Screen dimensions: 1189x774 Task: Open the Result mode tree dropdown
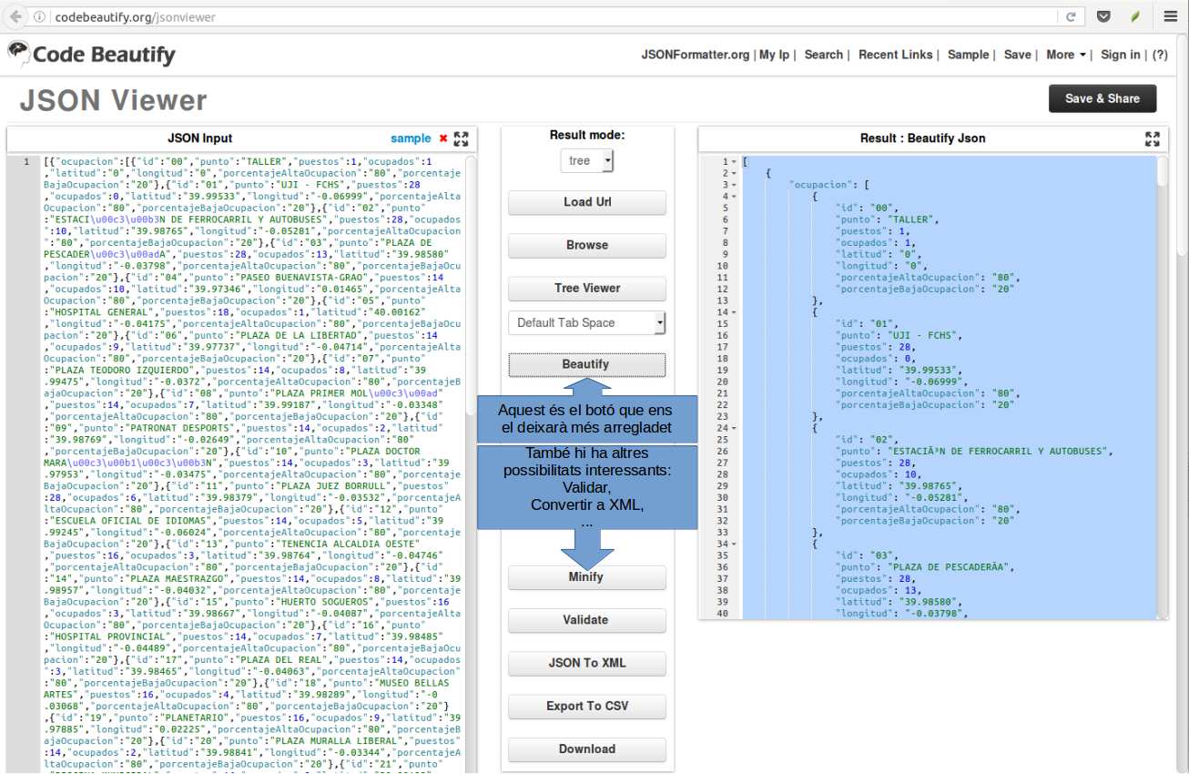[586, 161]
